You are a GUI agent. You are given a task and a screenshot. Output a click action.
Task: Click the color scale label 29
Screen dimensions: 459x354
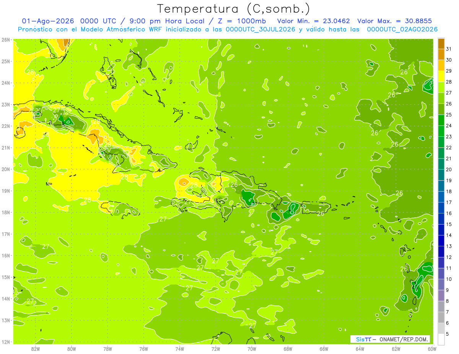pos(449,71)
